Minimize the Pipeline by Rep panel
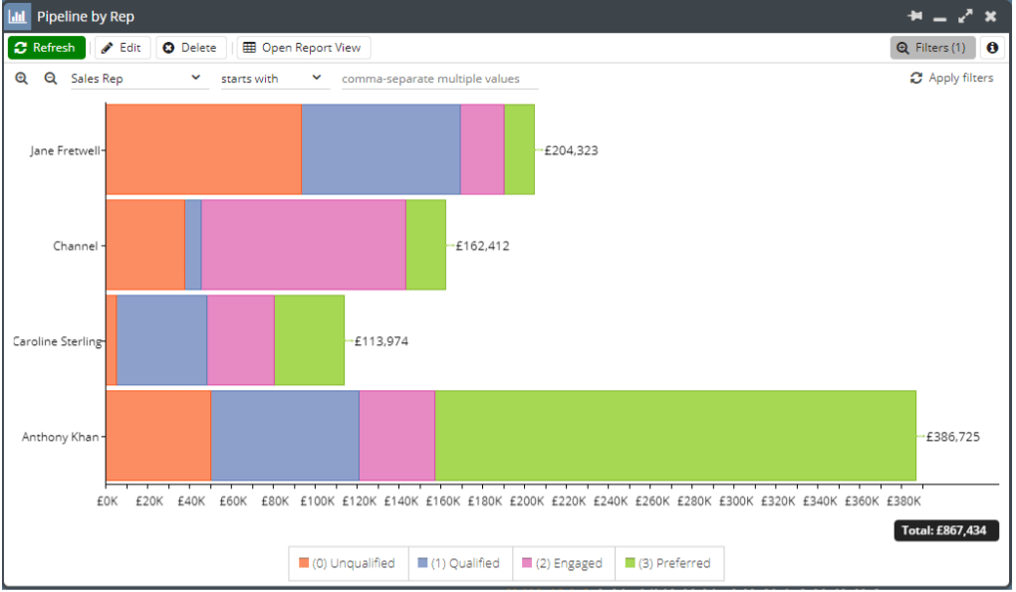The image size is (1016, 592). [x=939, y=18]
